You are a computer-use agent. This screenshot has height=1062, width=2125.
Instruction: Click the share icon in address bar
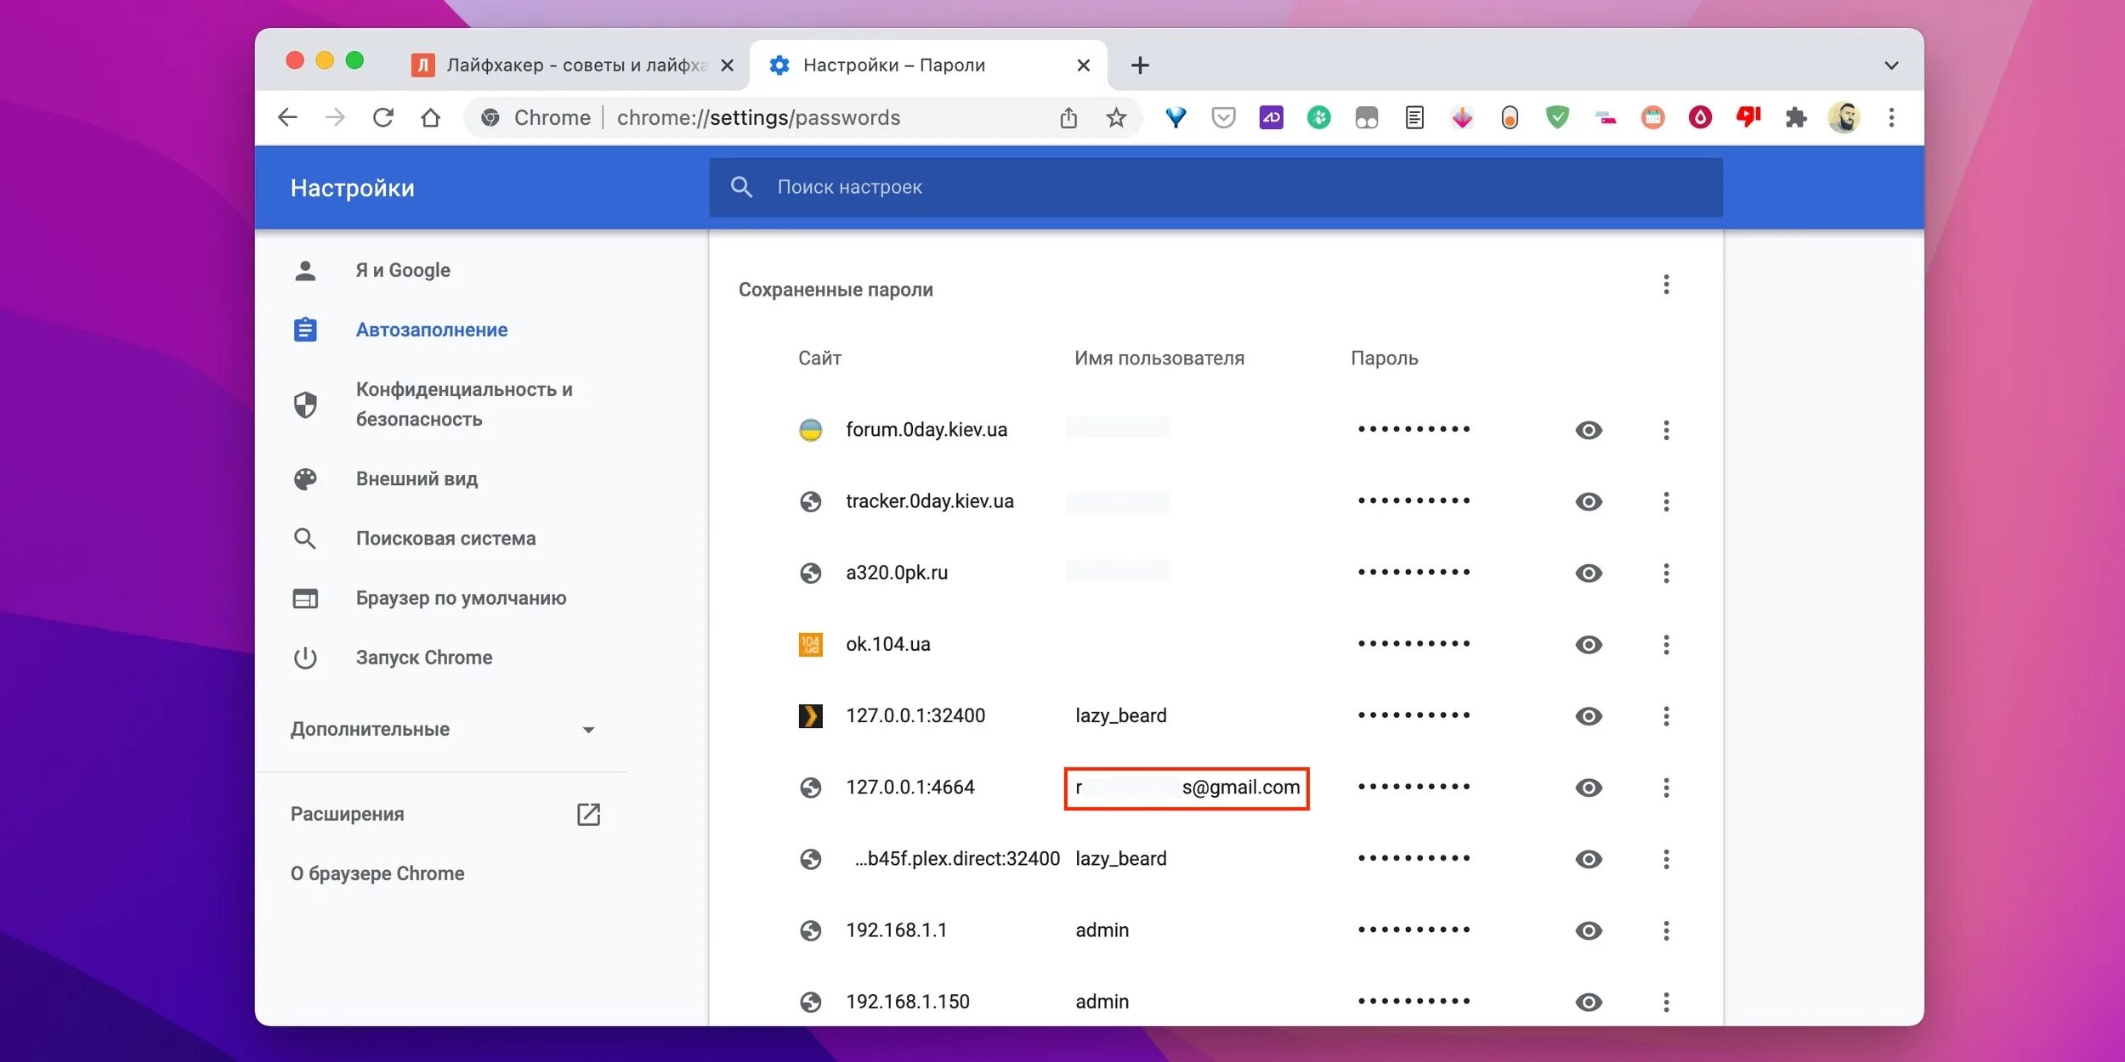(x=1068, y=117)
